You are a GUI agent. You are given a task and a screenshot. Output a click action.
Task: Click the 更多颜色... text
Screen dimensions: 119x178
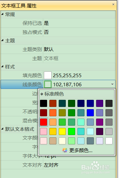click(81, 151)
